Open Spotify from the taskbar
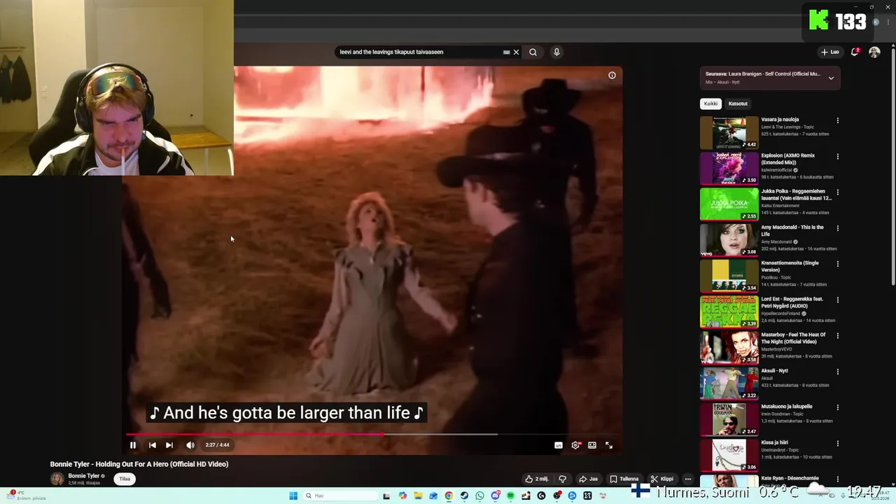896x504 pixels. [510, 496]
